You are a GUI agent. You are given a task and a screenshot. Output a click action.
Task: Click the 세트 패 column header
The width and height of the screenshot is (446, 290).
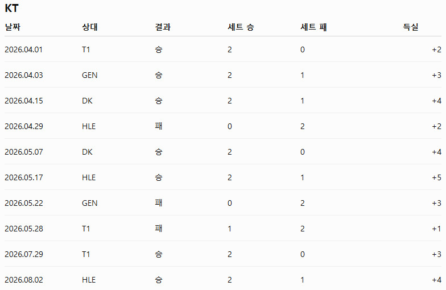pyautogui.click(x=313, y=27)
